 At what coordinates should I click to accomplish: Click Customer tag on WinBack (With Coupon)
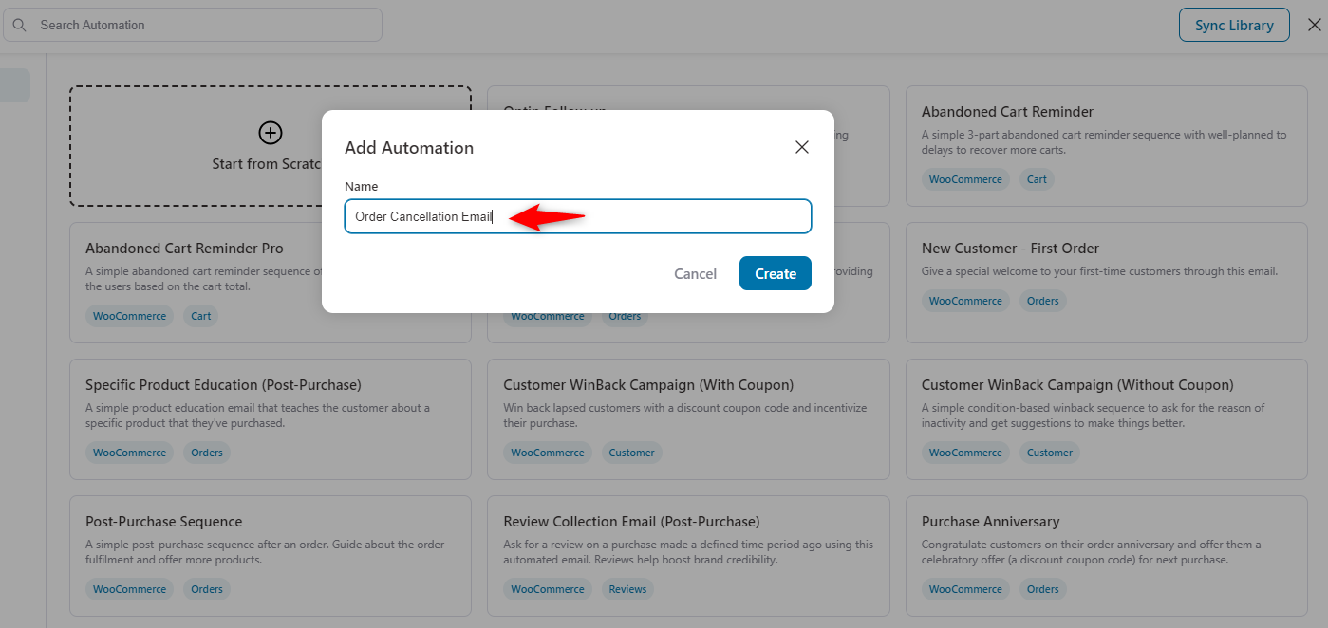pos(631,453)
